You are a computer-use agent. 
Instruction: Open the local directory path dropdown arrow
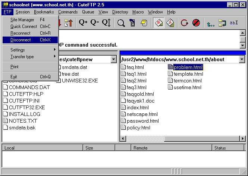[114, 59]
